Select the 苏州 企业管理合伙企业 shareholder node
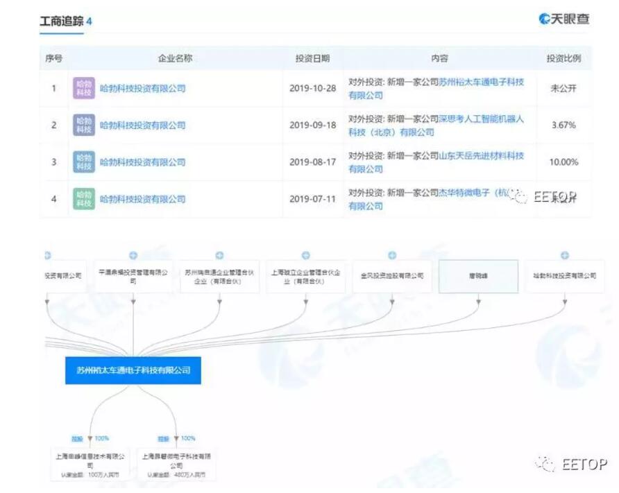The image size is (619, 493). click(x=219, y=276)
